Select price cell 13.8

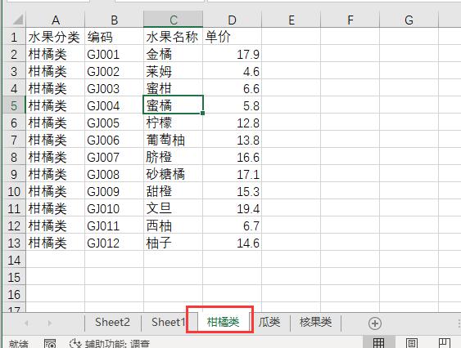point(232,140)
